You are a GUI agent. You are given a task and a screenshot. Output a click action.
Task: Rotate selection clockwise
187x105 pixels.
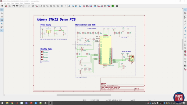tap(73, 6)
